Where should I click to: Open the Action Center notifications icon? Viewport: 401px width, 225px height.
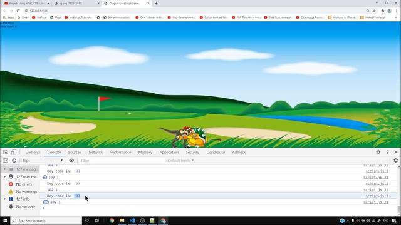394,221
